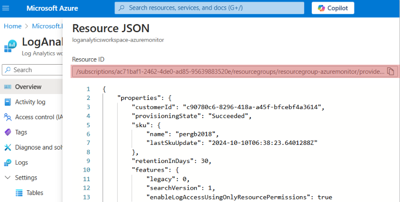Click the "properties": { line
This screenshot has height=202, width=400.
144,98
